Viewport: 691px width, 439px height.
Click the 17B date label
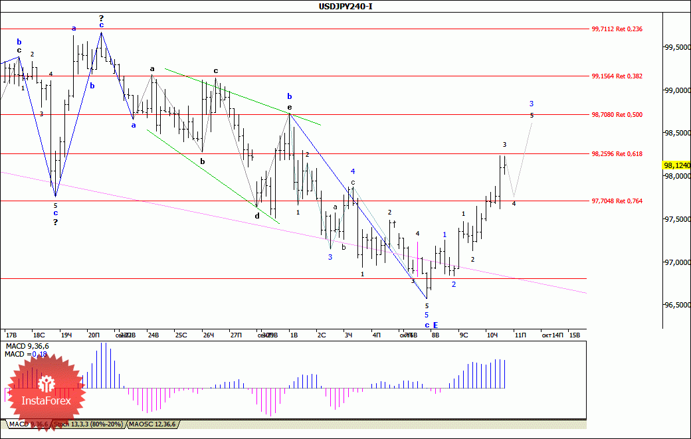[11, 335]
